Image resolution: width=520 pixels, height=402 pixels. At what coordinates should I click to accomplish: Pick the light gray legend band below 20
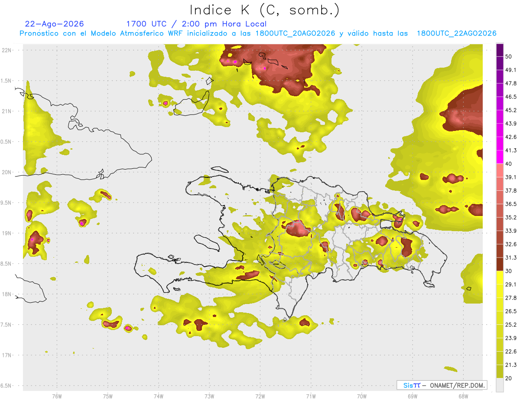coord(500,385)
